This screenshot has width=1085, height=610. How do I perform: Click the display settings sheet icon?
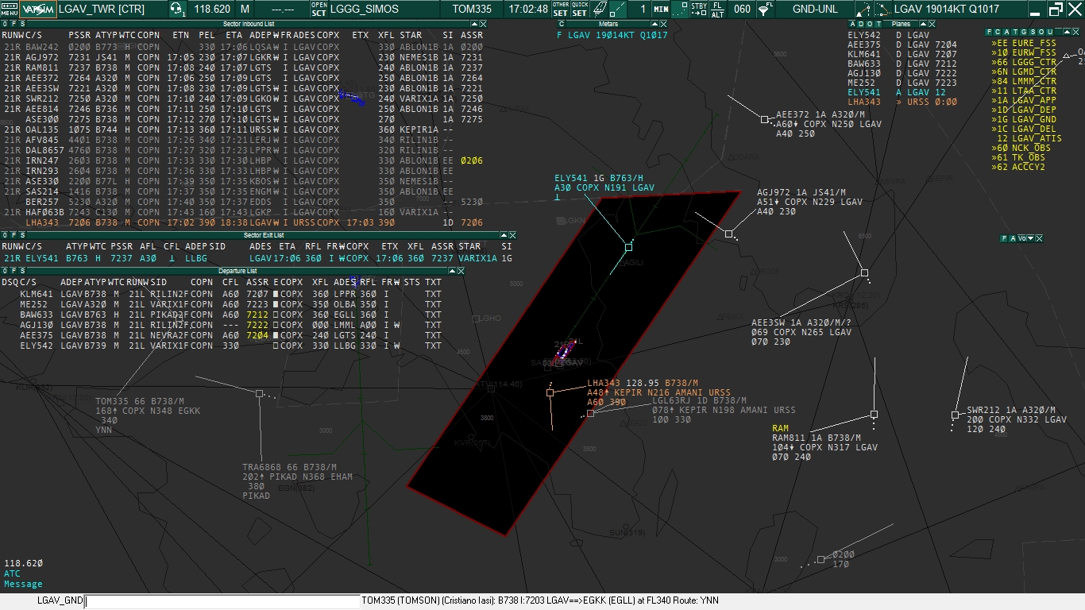(x=599, y=10)
